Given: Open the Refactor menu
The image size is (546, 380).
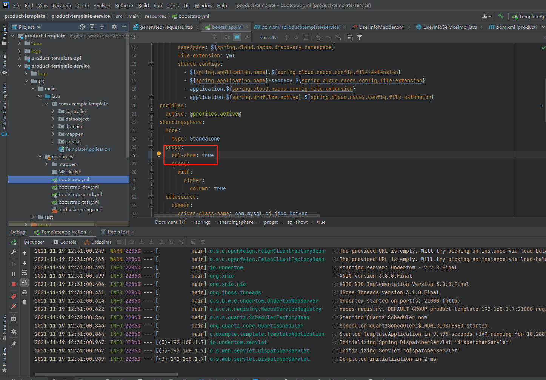Looking at the screenshot, I should (x=124, y=5).
